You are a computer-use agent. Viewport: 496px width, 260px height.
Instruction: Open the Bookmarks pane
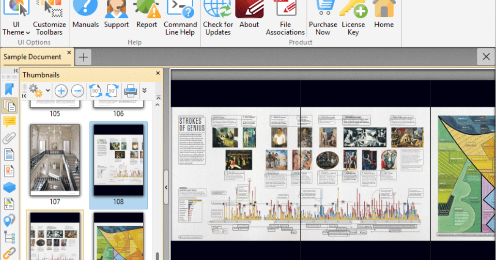coord(9,89)
